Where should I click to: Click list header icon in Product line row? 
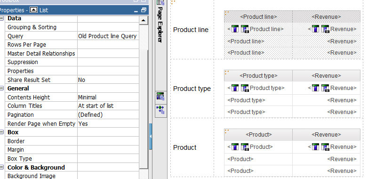tap(235, 29)
